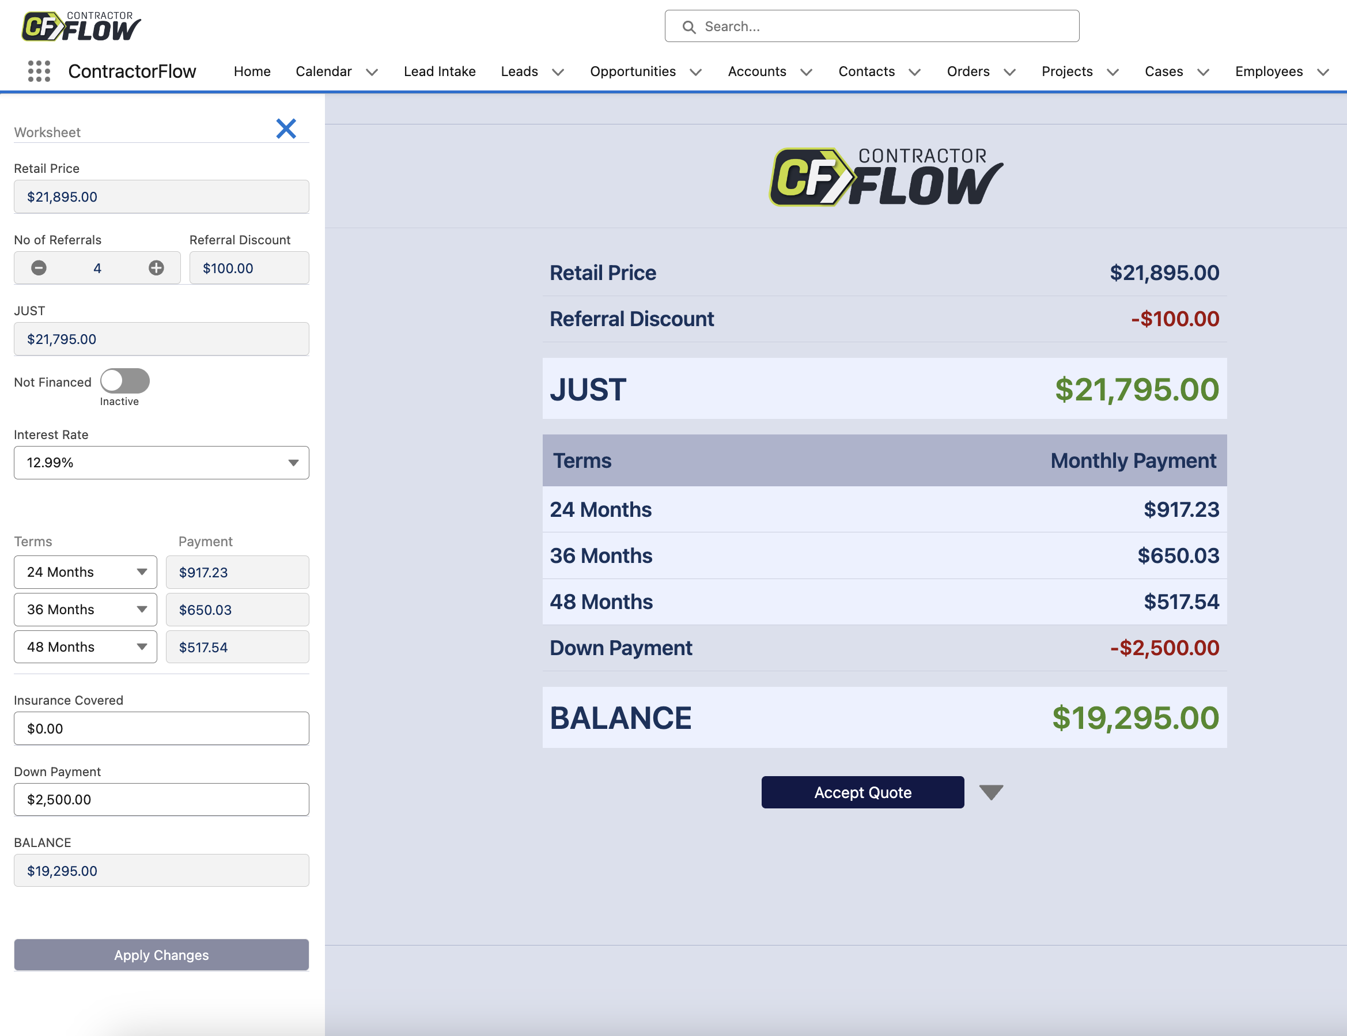1347x1036 pixels.
Task: Close the Worksheet panel with X
Action: pos(286,128)
